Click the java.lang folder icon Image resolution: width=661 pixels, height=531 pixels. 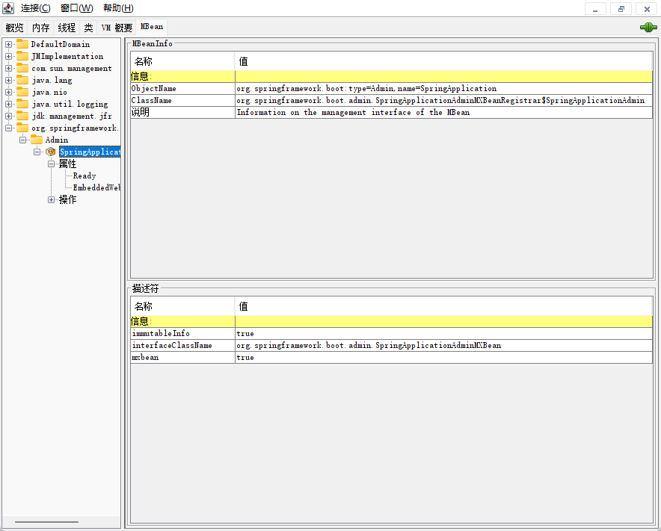point(22,80)
